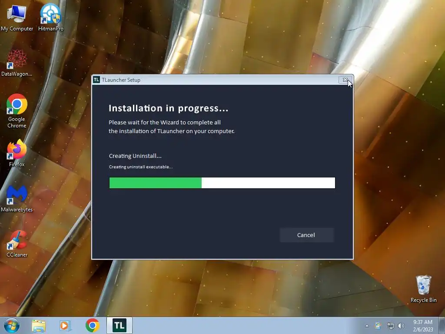Cancel the TLauncher installation
This screenshot has width=445, height=334.
click(x=306, y=235)
